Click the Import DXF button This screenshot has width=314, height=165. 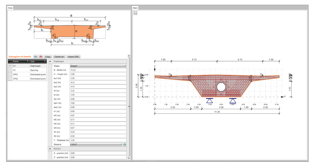(x=74, y=57)
